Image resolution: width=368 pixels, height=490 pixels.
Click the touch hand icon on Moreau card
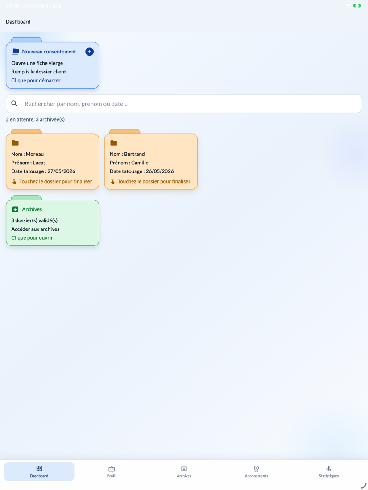point(14,181)
